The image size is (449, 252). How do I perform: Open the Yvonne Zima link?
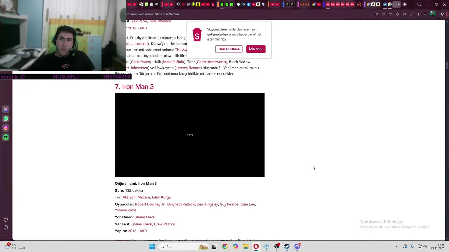point(126,210)
